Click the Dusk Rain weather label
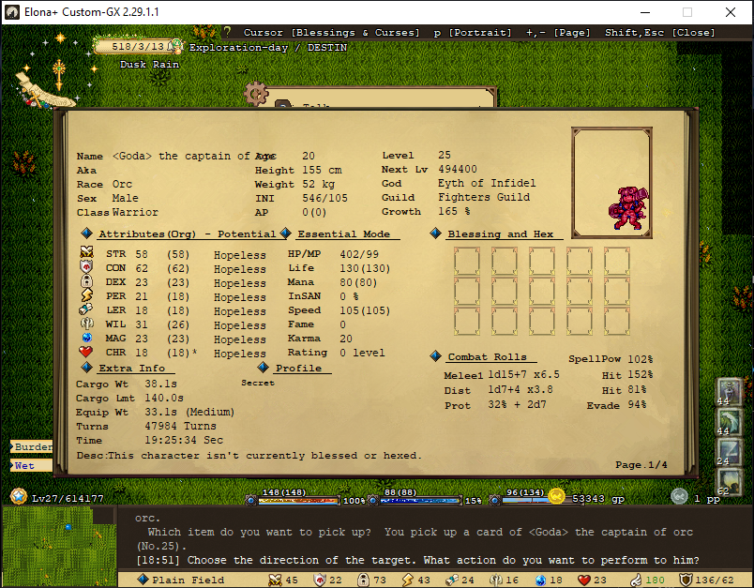This screenshot has width=754, height=588. click(149, 64)
